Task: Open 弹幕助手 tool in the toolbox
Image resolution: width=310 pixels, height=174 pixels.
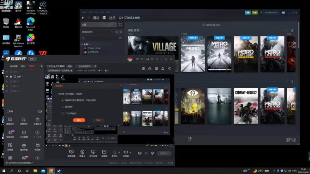Action: click(x=10, y=121)
